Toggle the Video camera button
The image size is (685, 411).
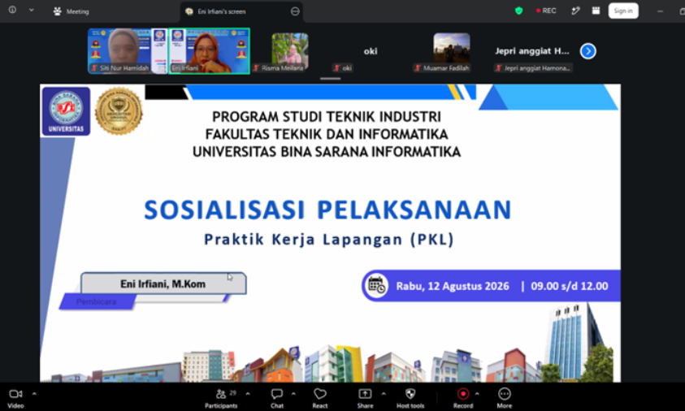(15, 398)
